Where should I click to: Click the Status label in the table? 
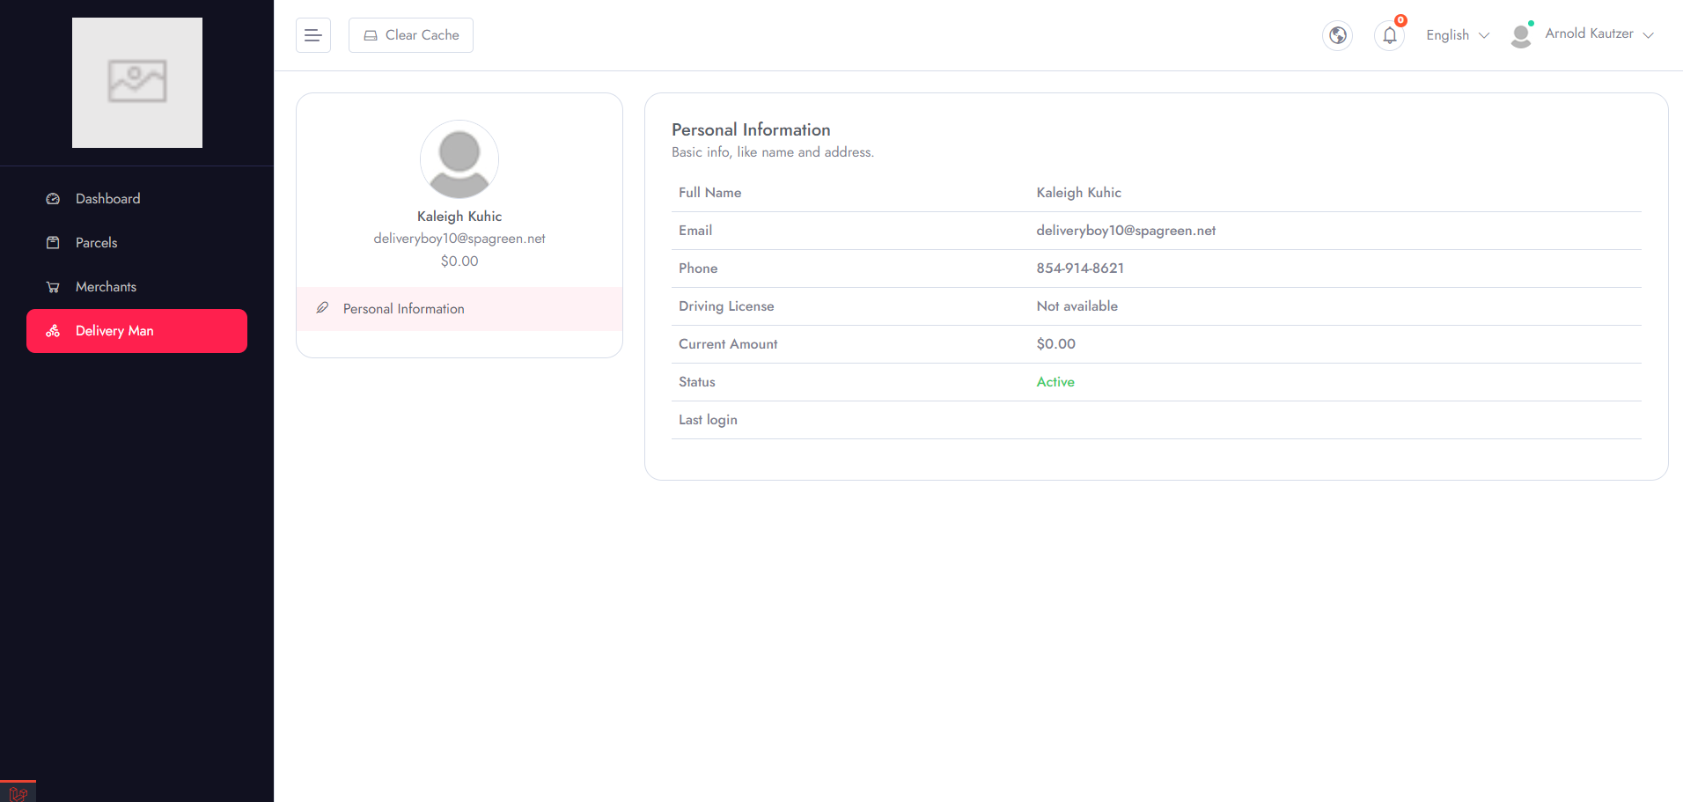[697, 382]
